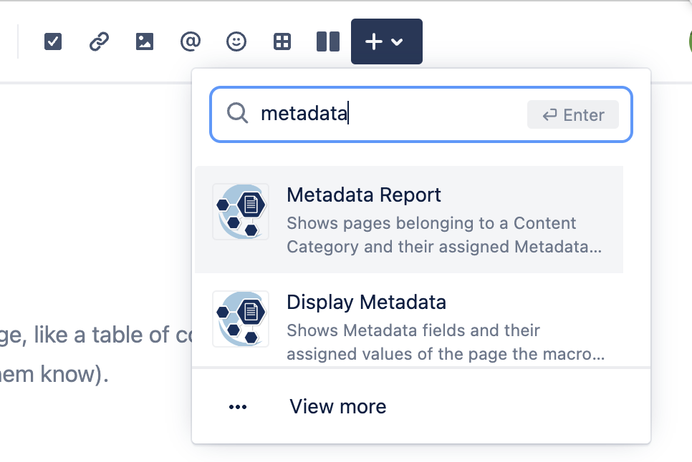Image resolution: width=692 pixels, height=462 pixels.
Task: Add an image using the picture icon
Action: coord(145,42)
